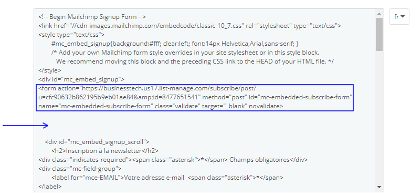Click the scrollbar thumb in the code area
The image size is (411, 196).
tap(379, 34)
